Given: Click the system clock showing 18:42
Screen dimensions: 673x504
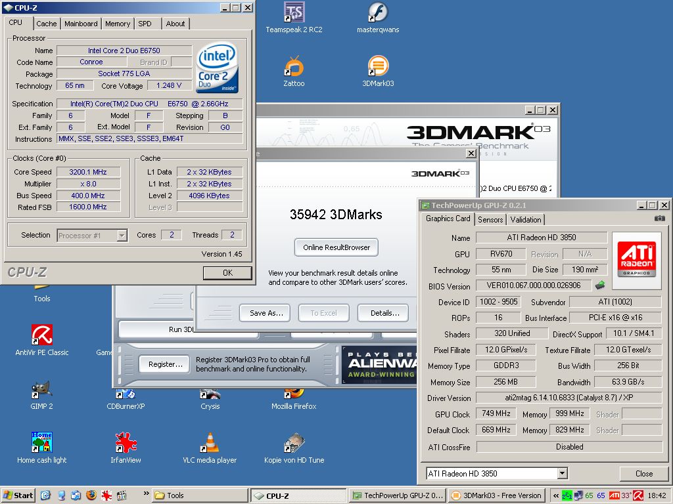Looking at the screenshot, I should [x=657, y=495].
